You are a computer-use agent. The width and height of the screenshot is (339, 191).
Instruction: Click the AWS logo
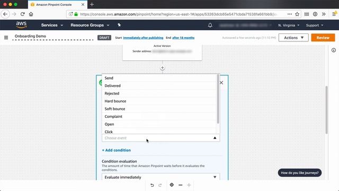[x=21, y=25]
